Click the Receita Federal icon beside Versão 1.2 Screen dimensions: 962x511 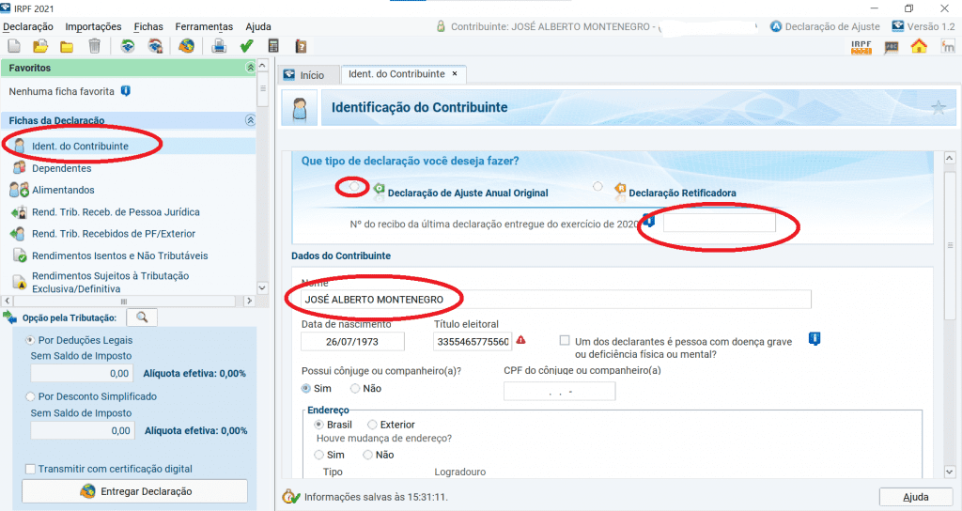point(898,25)
